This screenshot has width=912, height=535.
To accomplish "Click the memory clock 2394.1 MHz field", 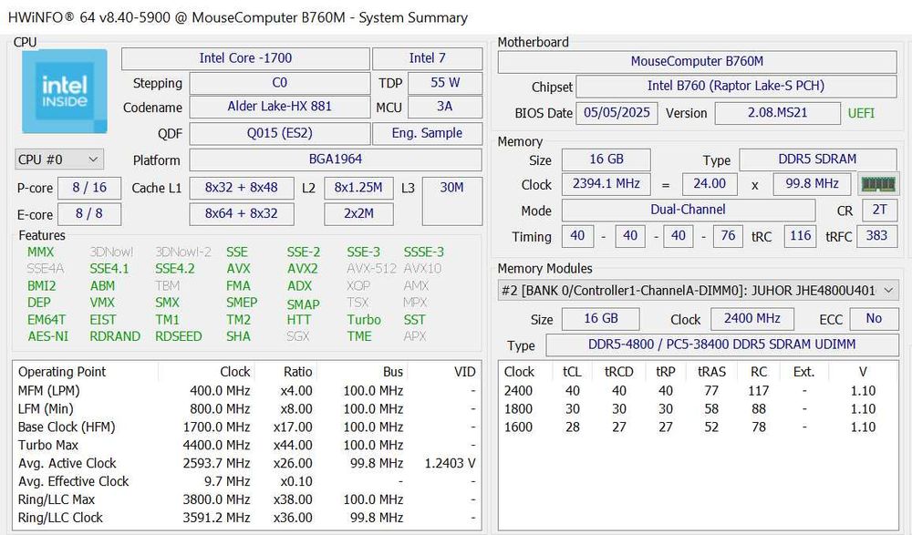I will [606, 184].
